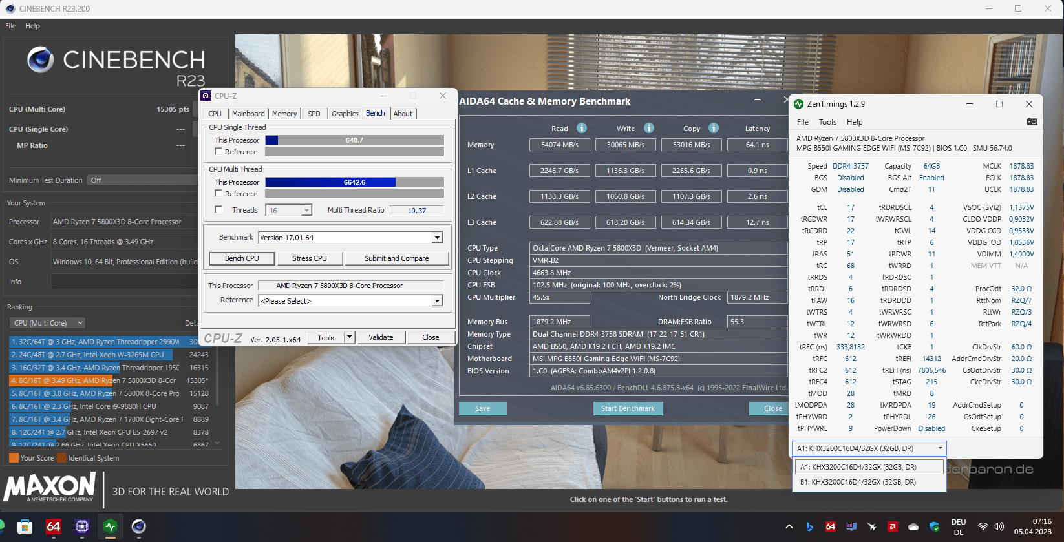Click the Bench CPU button
This screenshot has height=542, width=1064.
242,258
